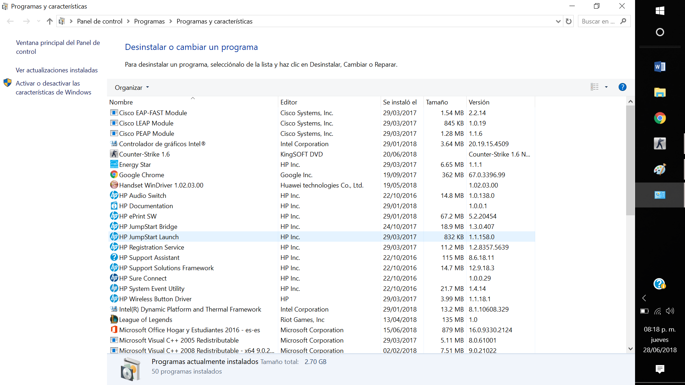This screenshot has width=685, height=385.
Task: Open Activar o desactivar características de Windows
Action: [54, 88]
